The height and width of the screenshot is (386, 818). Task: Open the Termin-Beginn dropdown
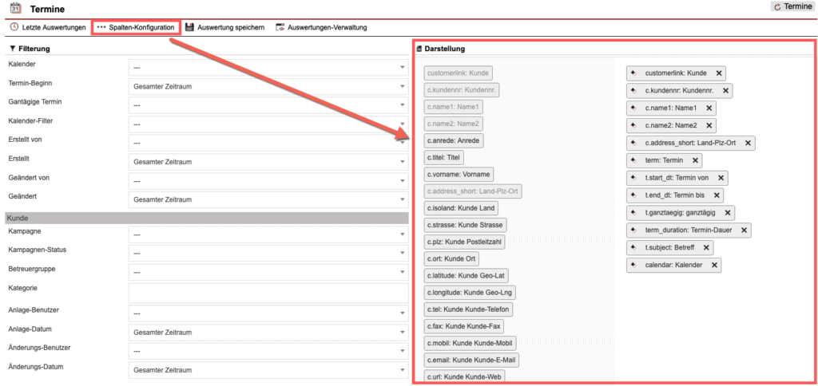click(268, 86)
